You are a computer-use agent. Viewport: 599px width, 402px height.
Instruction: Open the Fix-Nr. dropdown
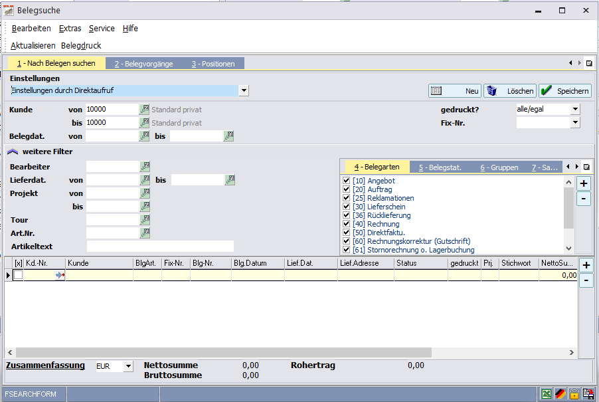575,123
